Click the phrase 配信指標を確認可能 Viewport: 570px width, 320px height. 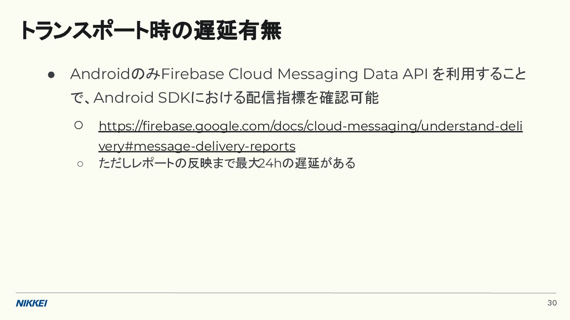tap(312, 98)
